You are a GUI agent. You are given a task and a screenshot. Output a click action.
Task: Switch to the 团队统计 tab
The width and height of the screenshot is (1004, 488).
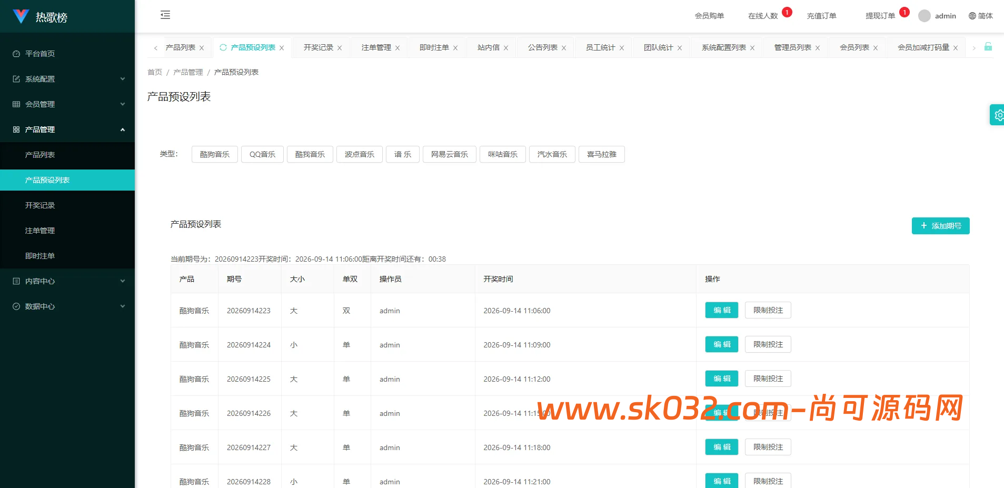[x=659, y=47]
